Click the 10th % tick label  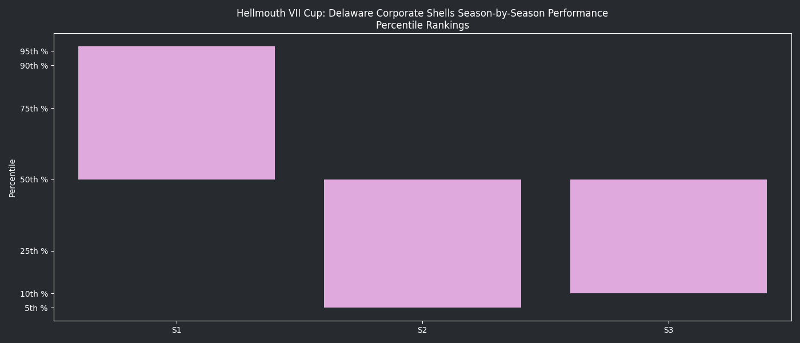(x=34, y=294)
